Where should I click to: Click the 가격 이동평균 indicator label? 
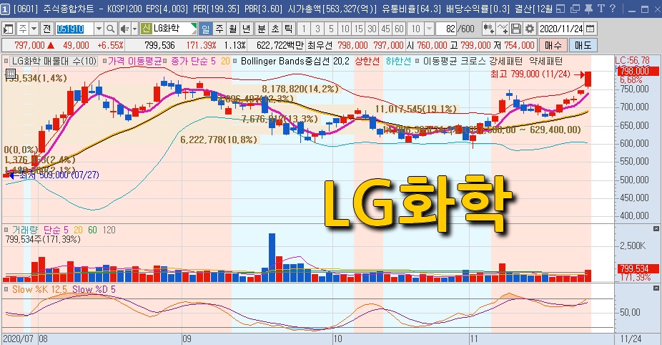(134, 62)
